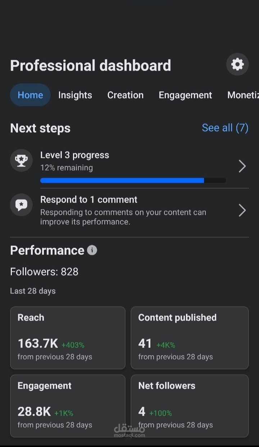Open dashboard settings gear icon
The height and width of the screenshot is (447, 259).
coord(237,65)
